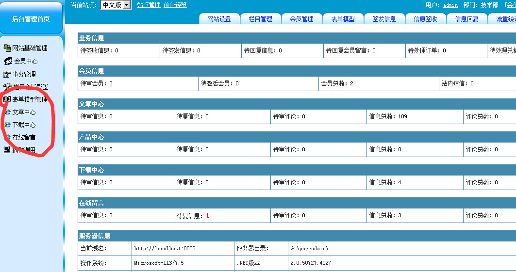Click the 表单模型管理 book icon
Image resolution: width=516 pixels, height=272 pixels.
(x=7, y=99)
